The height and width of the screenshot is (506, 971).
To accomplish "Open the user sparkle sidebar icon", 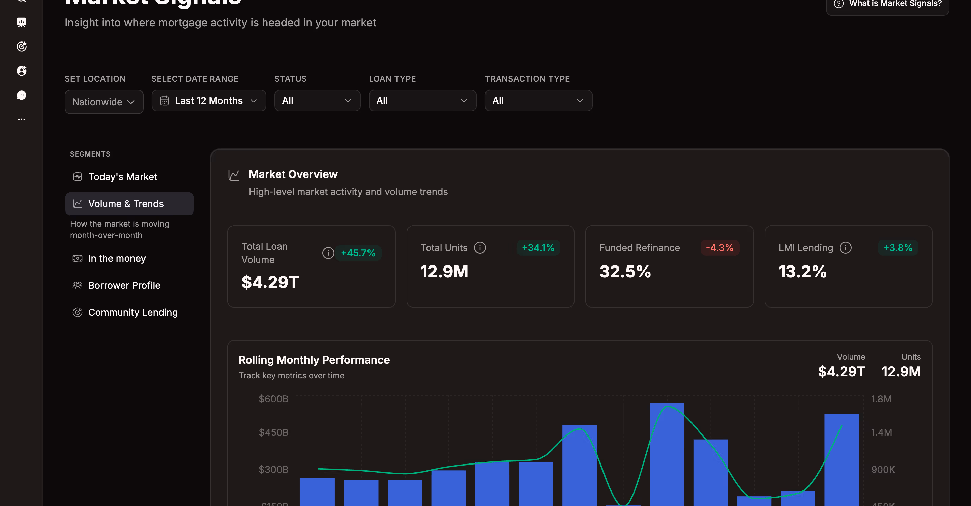I will [x=22, y=71].
